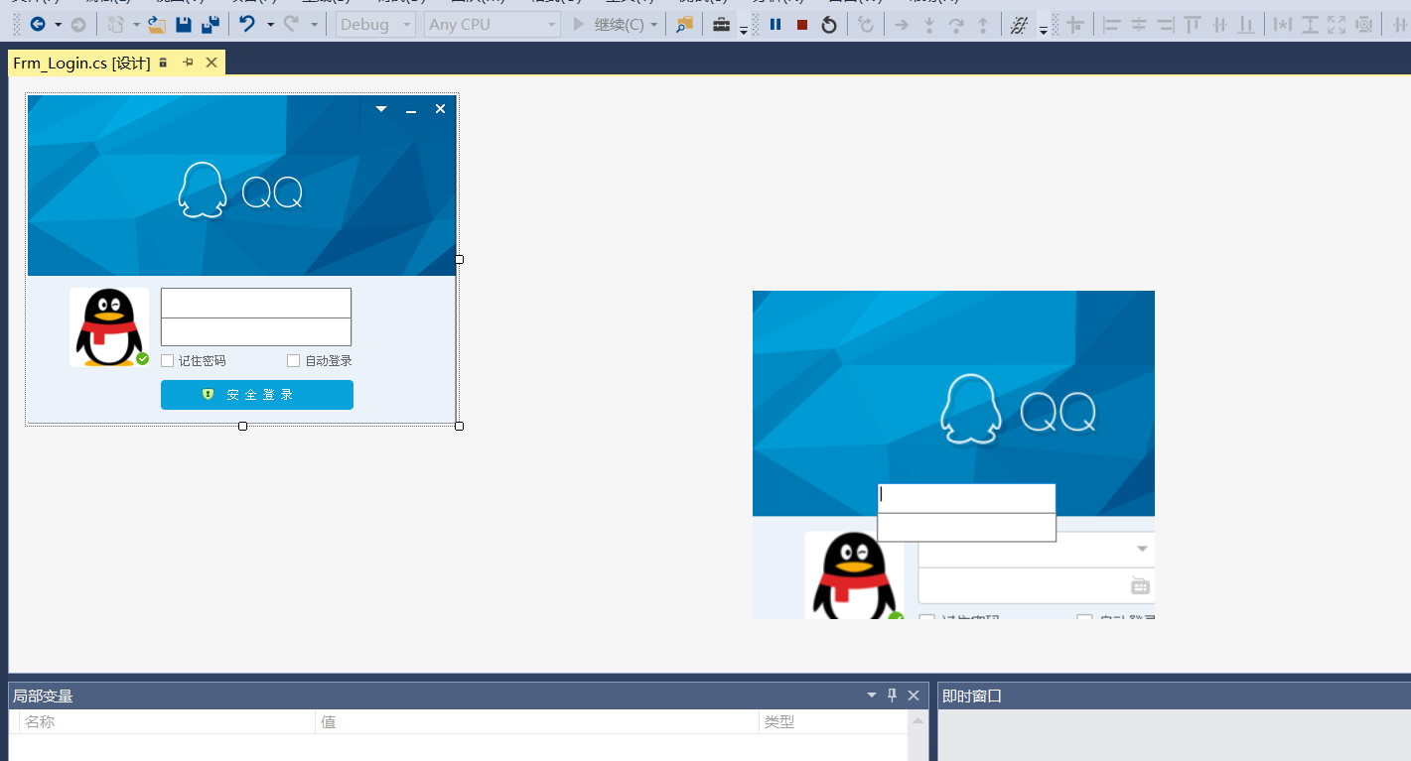The width and height of the screenshot is (1411, 761).
Task: Open the 局部变量 panel window-position dropdown
Action: pos(872,696)
